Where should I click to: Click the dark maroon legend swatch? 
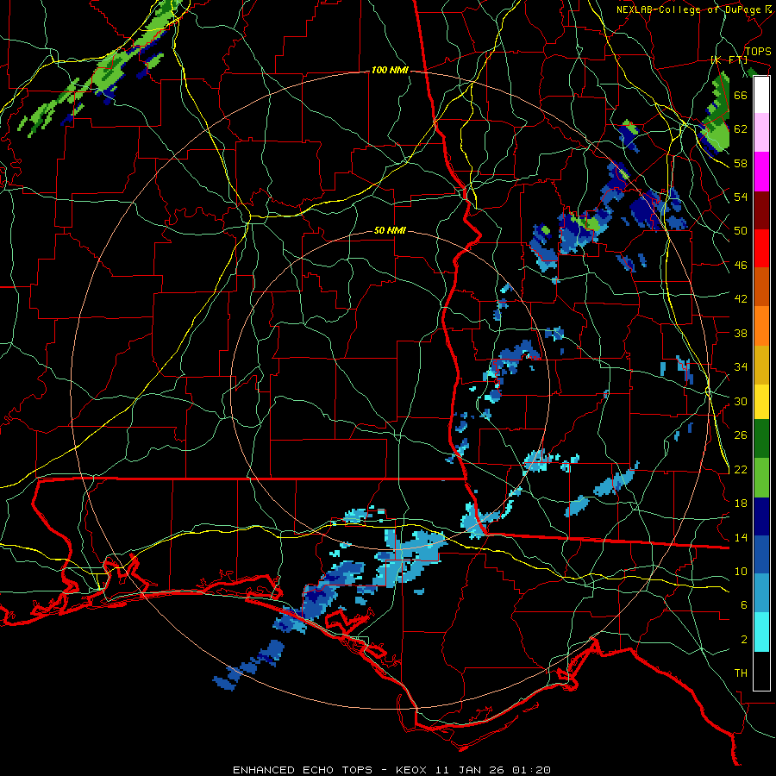761,210
